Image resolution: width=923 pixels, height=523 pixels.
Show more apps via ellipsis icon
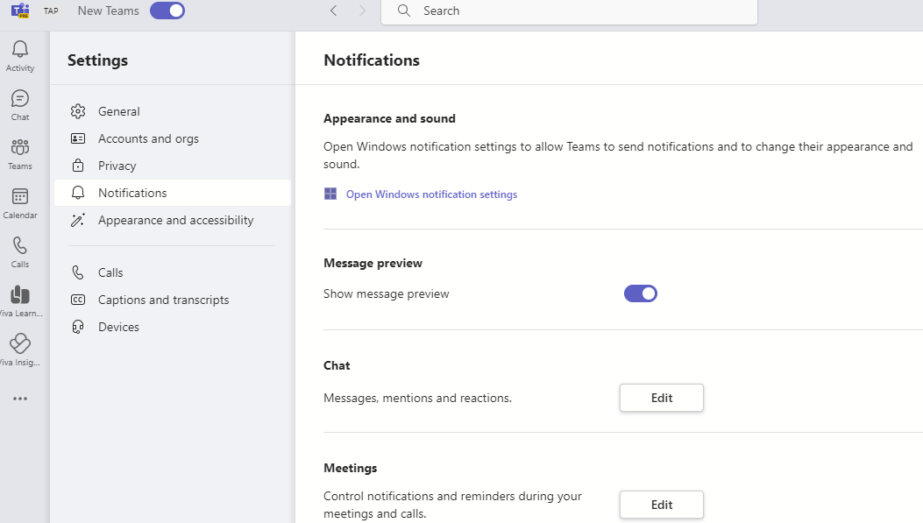point(20,399)
